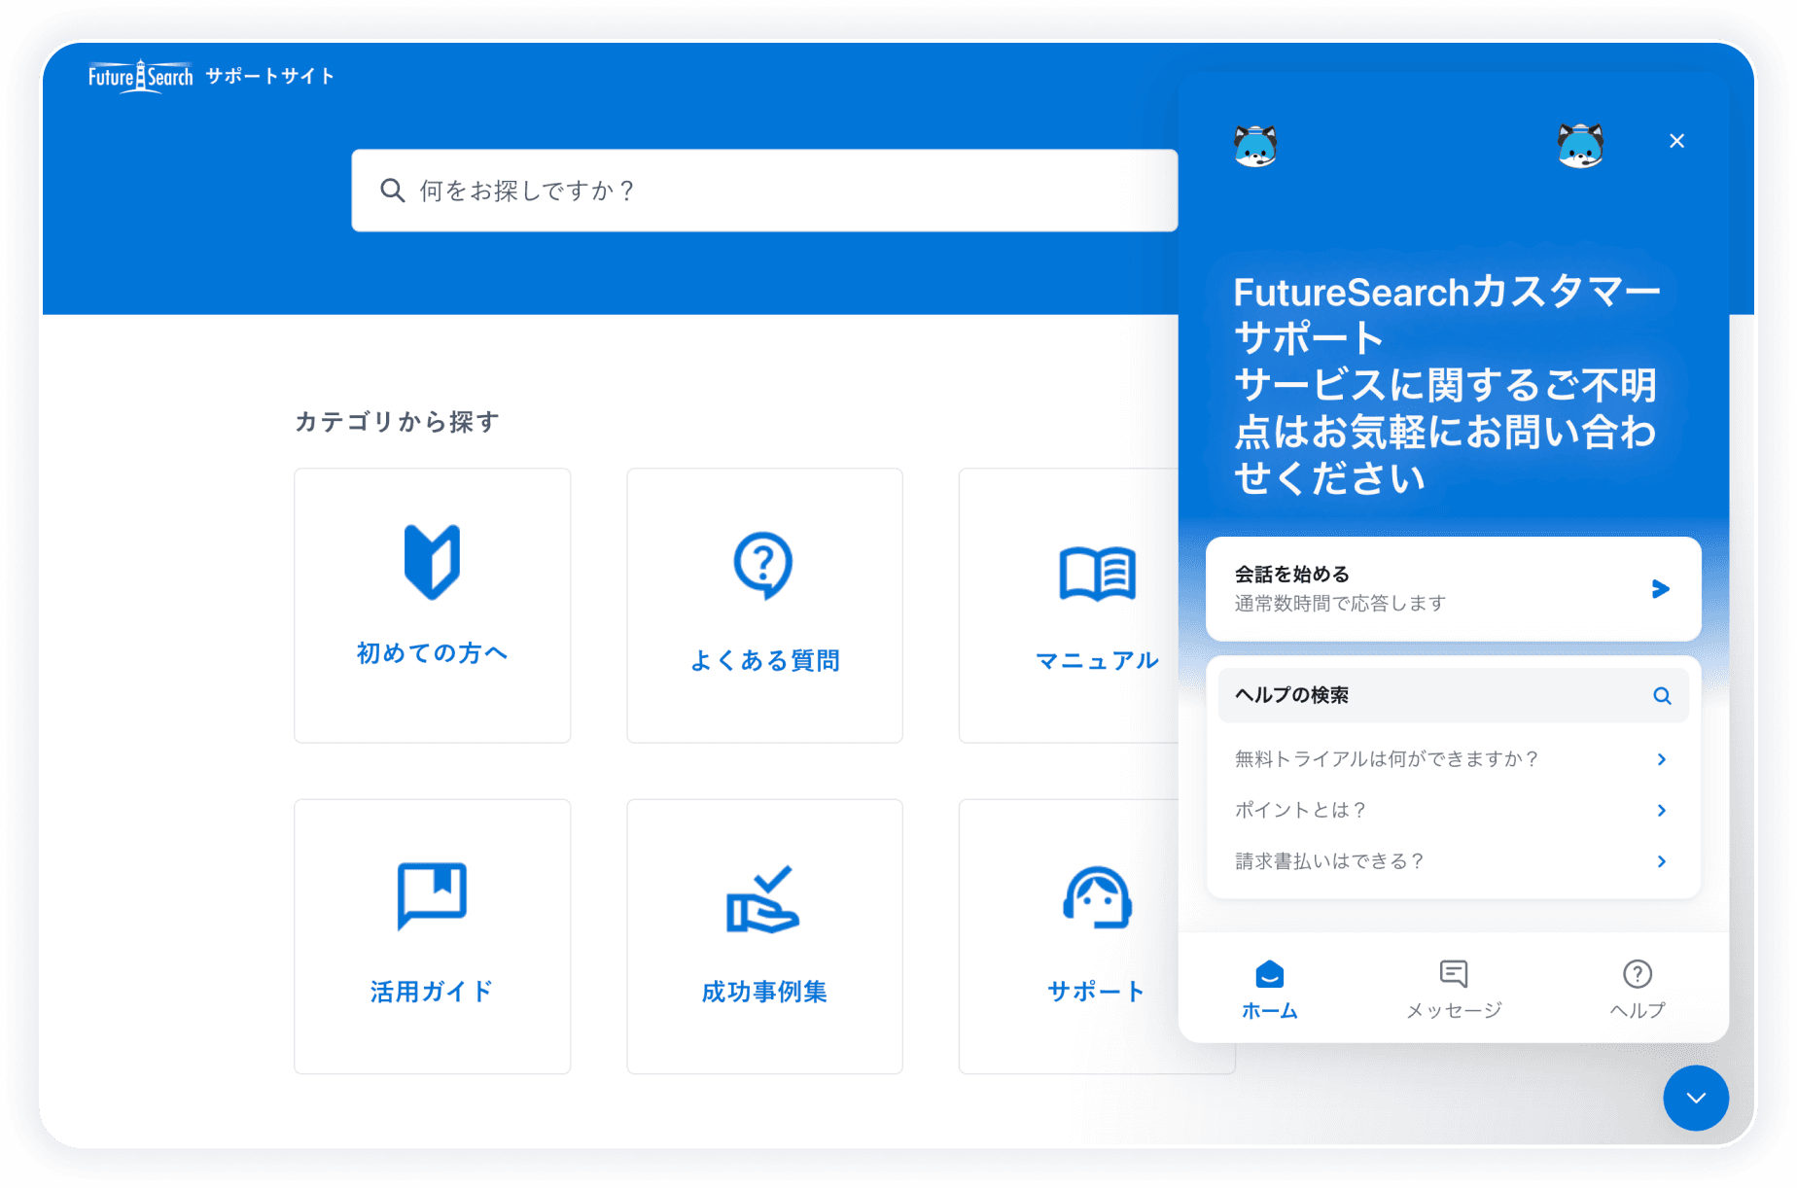Screen dimensions: 1797x1188
Task: Open the ヘルプ tab in widget
Action: coord(1637,989)
